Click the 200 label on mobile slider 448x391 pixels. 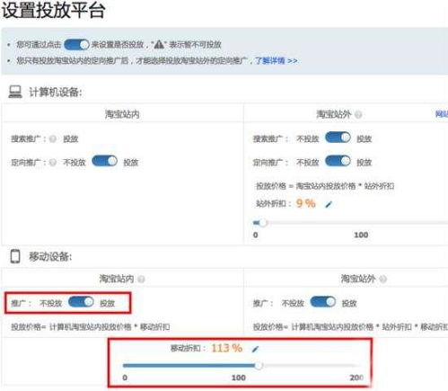[356, 378]
